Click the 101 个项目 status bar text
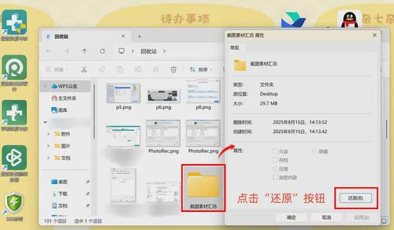394x230 pixels. tap(55, 221)
